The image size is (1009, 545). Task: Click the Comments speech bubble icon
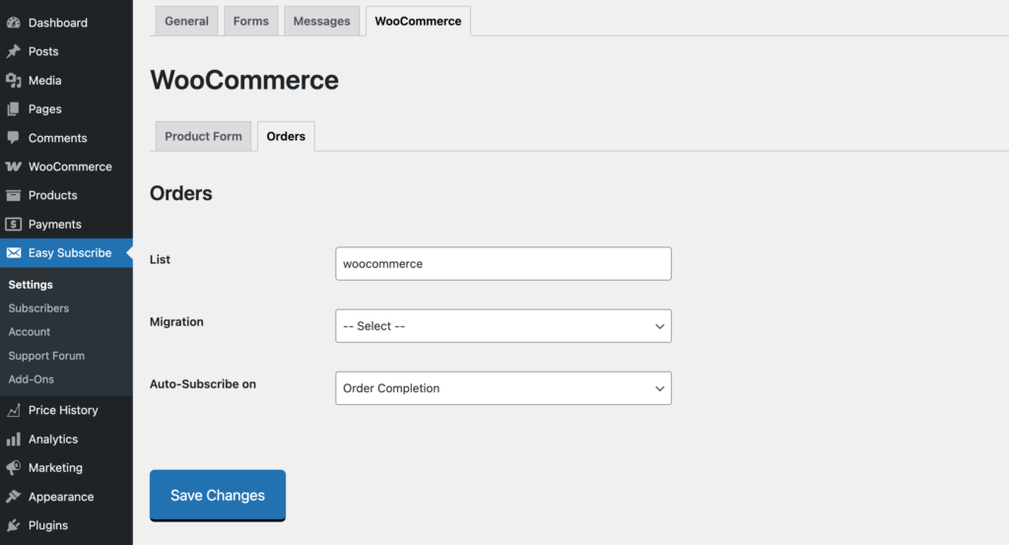point(14,138)
